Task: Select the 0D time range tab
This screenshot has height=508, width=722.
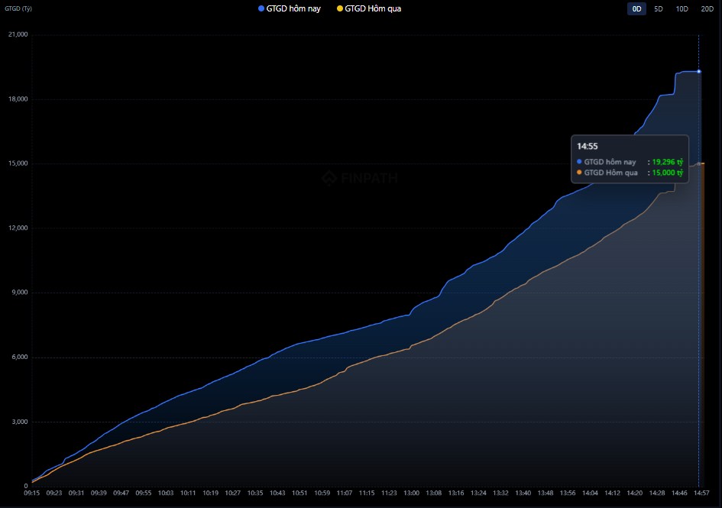Action: tap(636, 8)
